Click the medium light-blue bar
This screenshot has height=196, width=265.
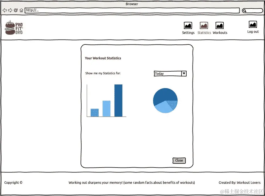pos(107,109)
